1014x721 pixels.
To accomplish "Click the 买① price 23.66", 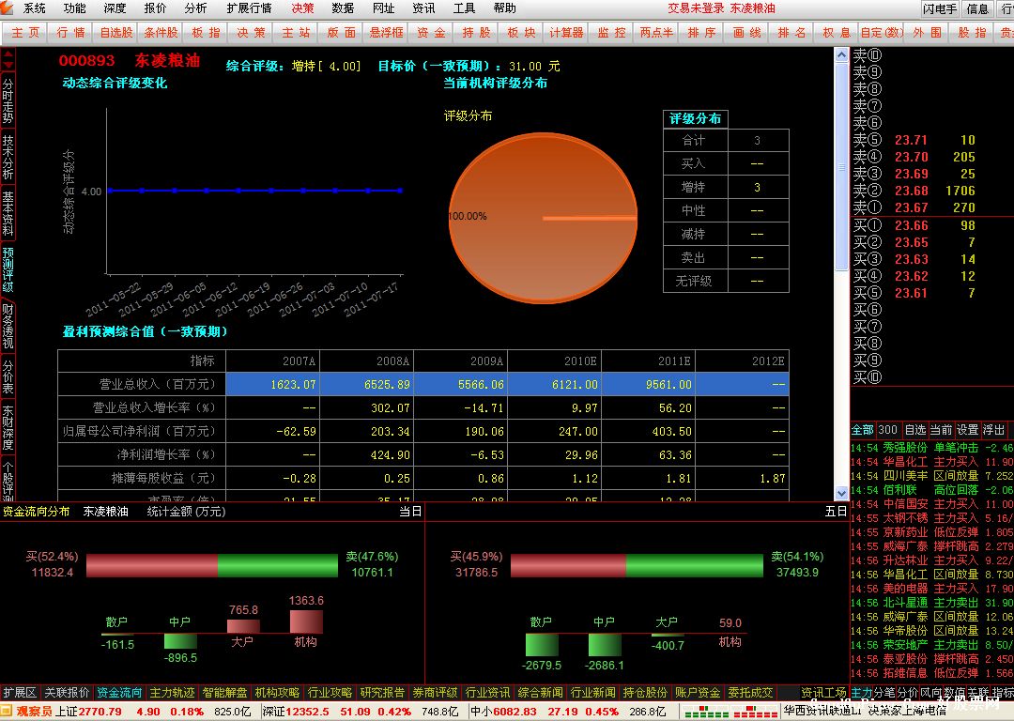I will 911,225.
